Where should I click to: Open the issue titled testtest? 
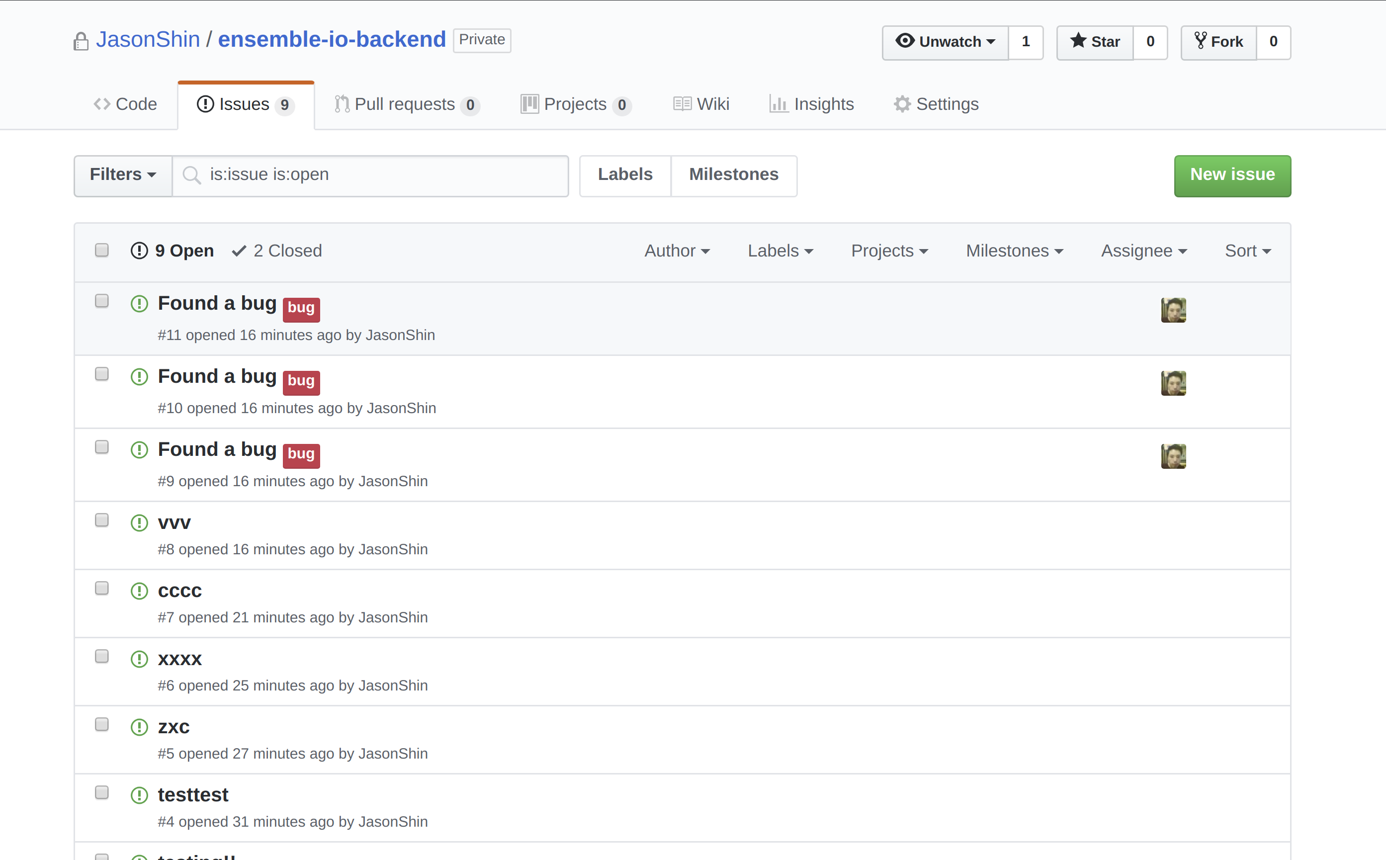[x=193, y=795]
